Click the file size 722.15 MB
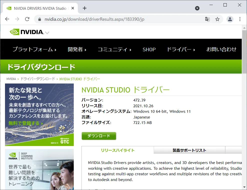This screenshot has height=190, width=247. [x=142, y=123]
